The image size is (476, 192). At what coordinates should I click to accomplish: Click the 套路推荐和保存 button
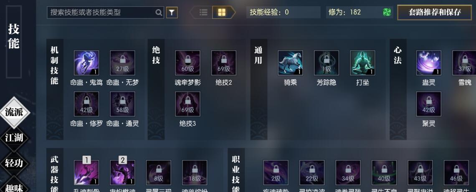coord(435,13)
